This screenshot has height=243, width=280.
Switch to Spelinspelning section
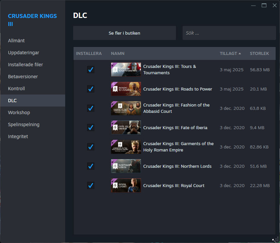tap(33, 124)
